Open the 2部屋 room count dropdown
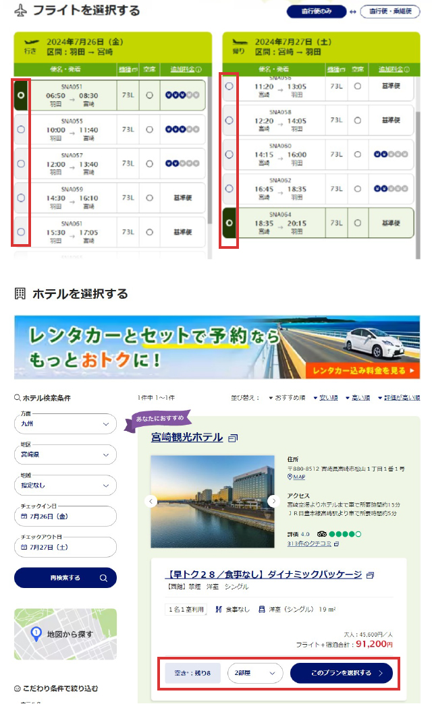Viewport: 432px width, 704px height. 255,673
